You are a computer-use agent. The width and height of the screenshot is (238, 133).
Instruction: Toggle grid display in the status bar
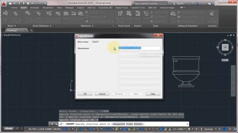click(x=64, y=129)
